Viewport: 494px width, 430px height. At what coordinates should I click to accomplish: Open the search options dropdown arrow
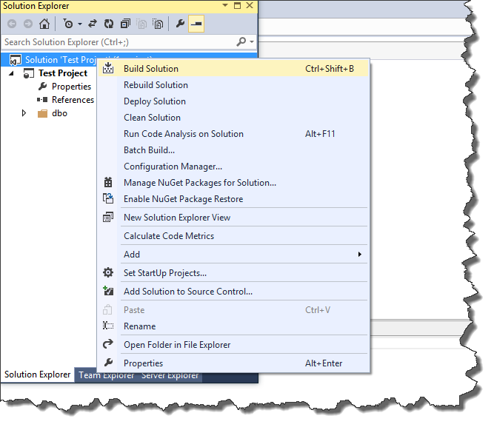pos(251,41)
